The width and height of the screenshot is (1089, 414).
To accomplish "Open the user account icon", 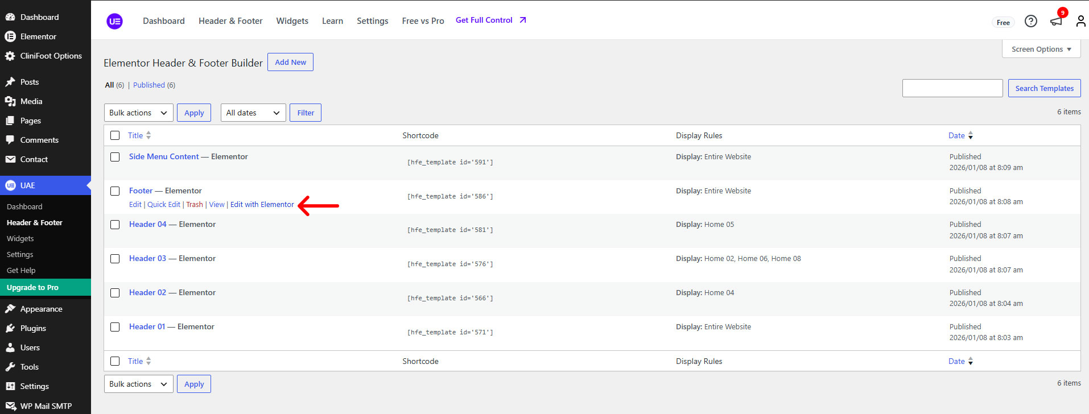I will [1080, 21].
